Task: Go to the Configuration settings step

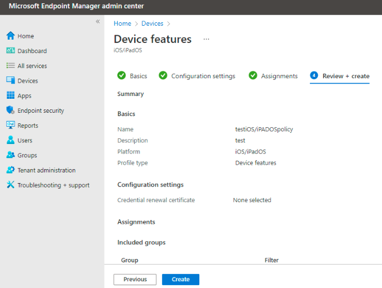Action: (x=197, y=76)
